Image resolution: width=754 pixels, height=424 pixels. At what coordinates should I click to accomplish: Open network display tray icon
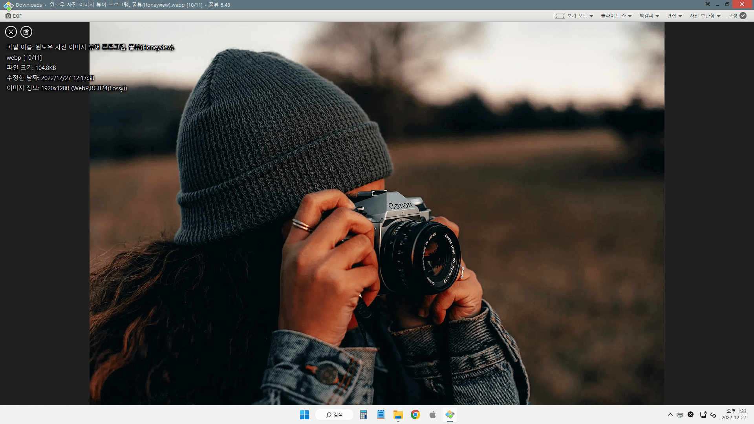click(703, 415)
